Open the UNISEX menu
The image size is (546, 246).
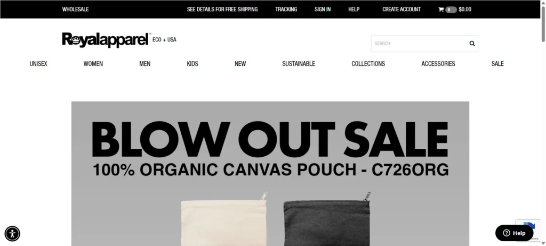pos(38,64)
